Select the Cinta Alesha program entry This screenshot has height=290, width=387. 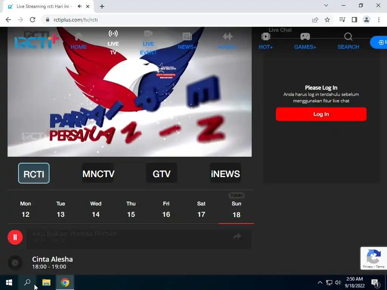(52, 263)
